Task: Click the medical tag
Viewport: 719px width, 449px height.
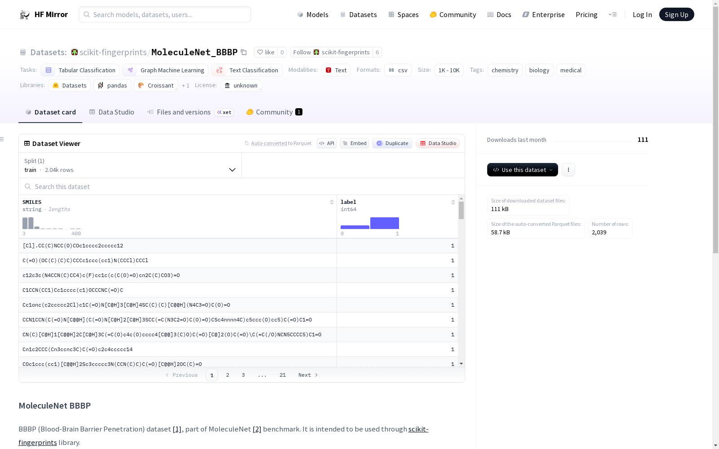Action: coord(571,70)
